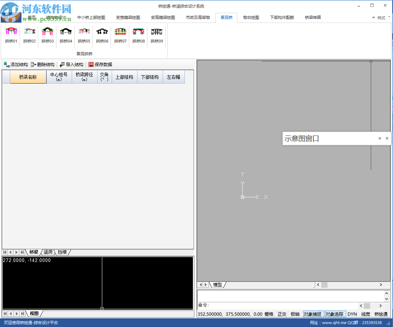Collapse the ribbon with up chevron
Image resolution: width=393 pixels, height=327 pixels.
click(373, 17)
